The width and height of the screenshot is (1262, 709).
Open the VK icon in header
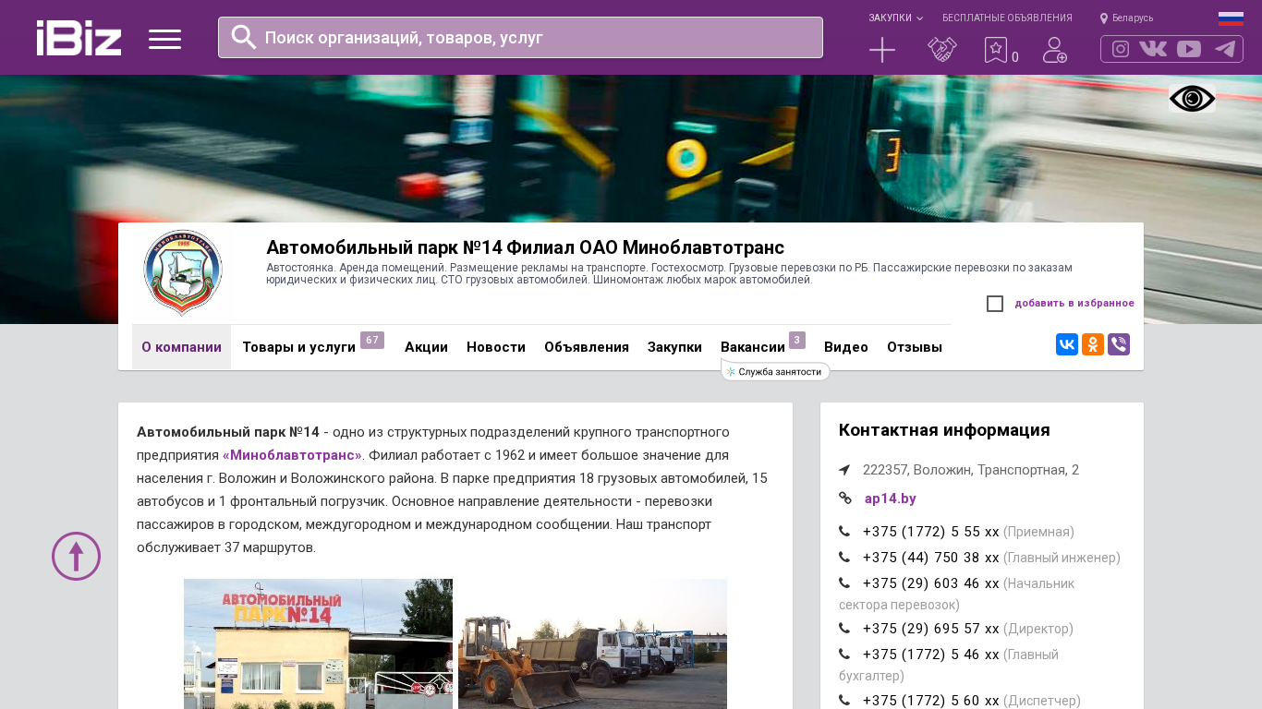tap(1153, 49)
